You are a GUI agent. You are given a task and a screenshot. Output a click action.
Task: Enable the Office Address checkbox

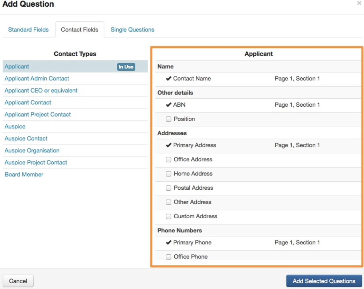click(x=169, y=160)
